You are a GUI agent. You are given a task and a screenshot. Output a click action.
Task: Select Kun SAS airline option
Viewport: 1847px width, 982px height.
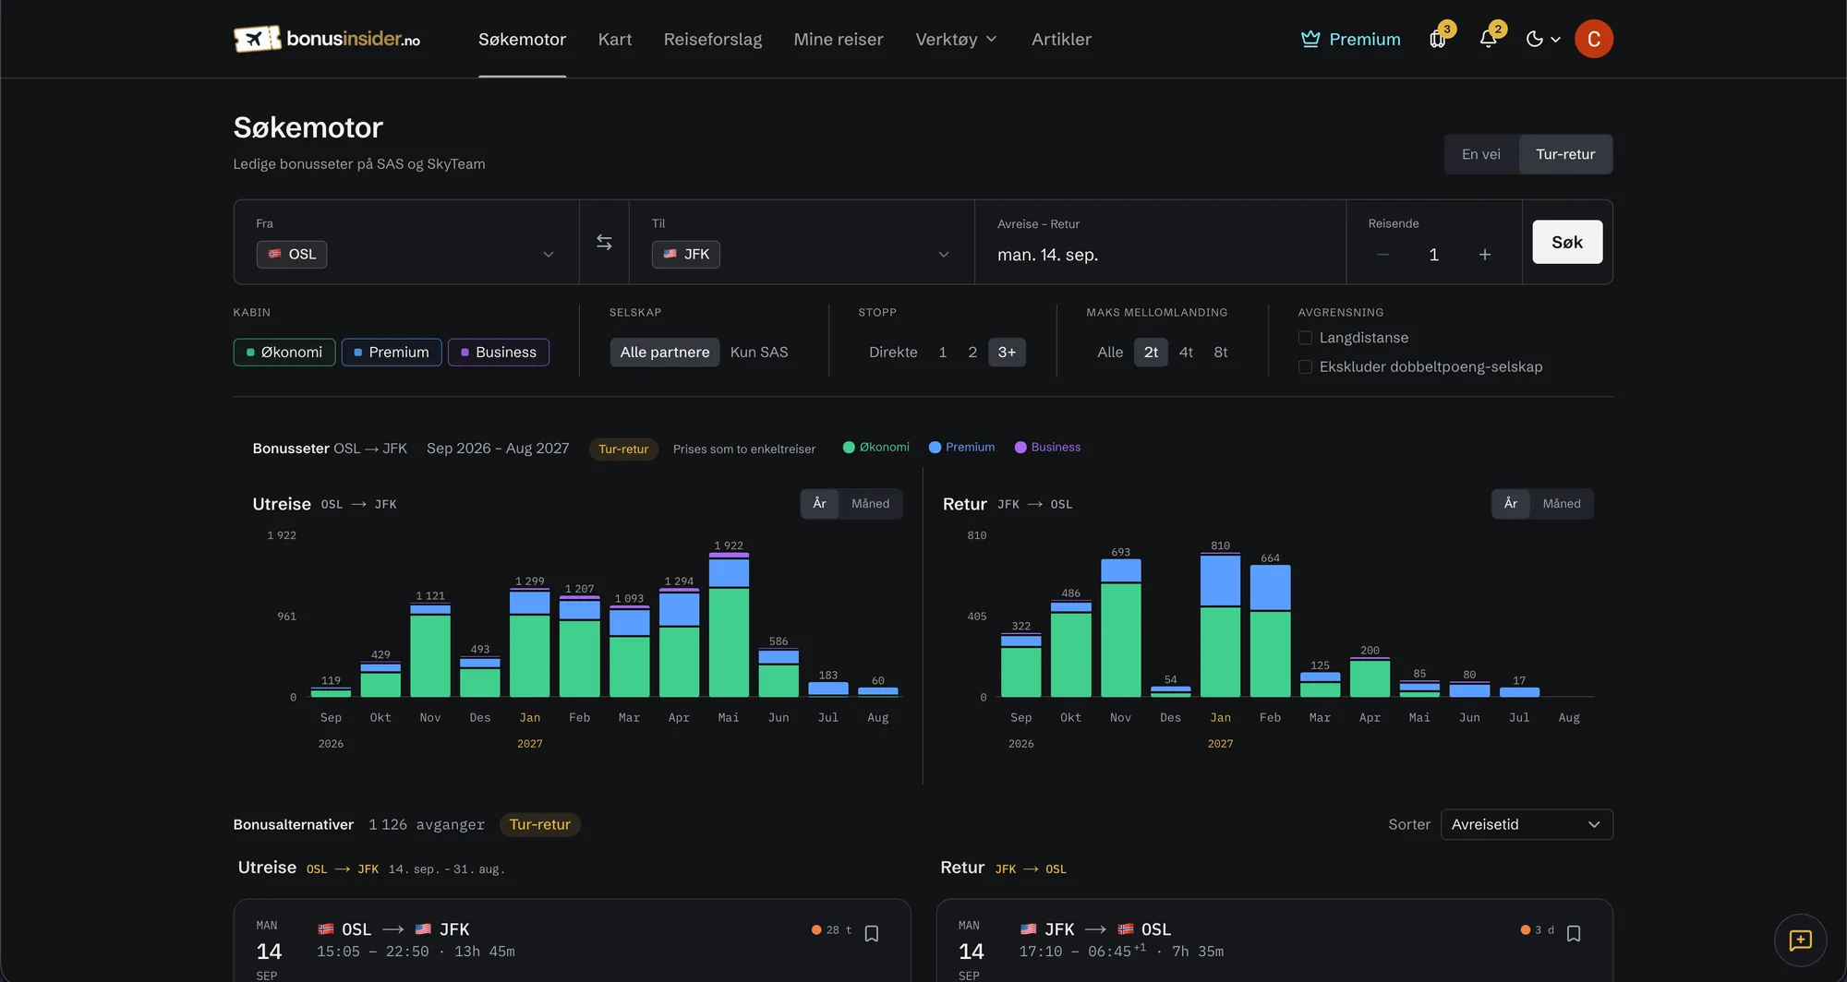point(759,352)
